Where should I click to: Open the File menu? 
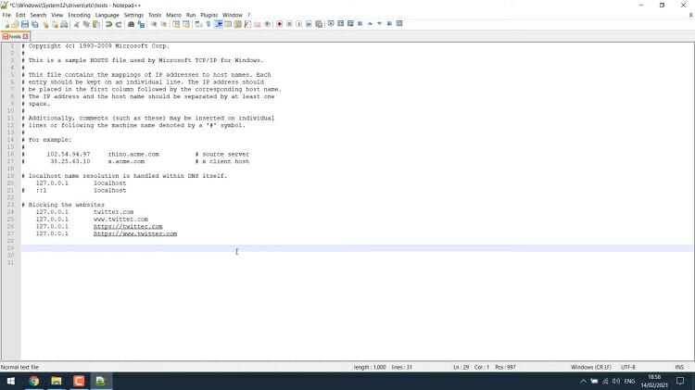pos(6,15)
